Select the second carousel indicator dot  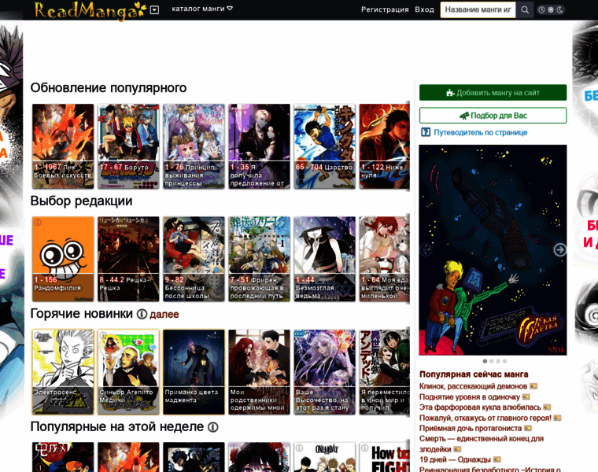(x=491, y=361)
